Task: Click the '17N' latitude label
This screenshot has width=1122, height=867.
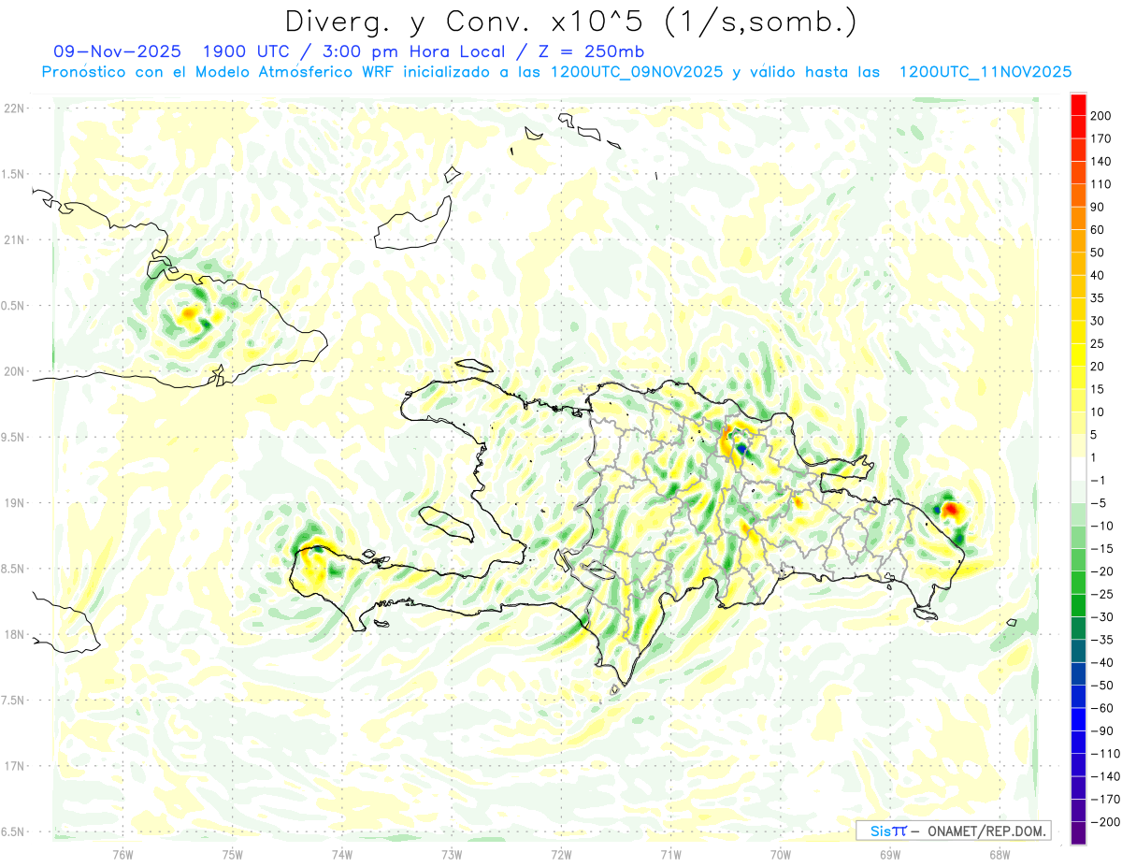Action: click(x=13, y=766)
